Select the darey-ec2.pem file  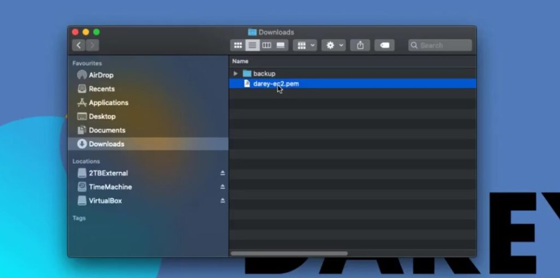pos(352,84)
